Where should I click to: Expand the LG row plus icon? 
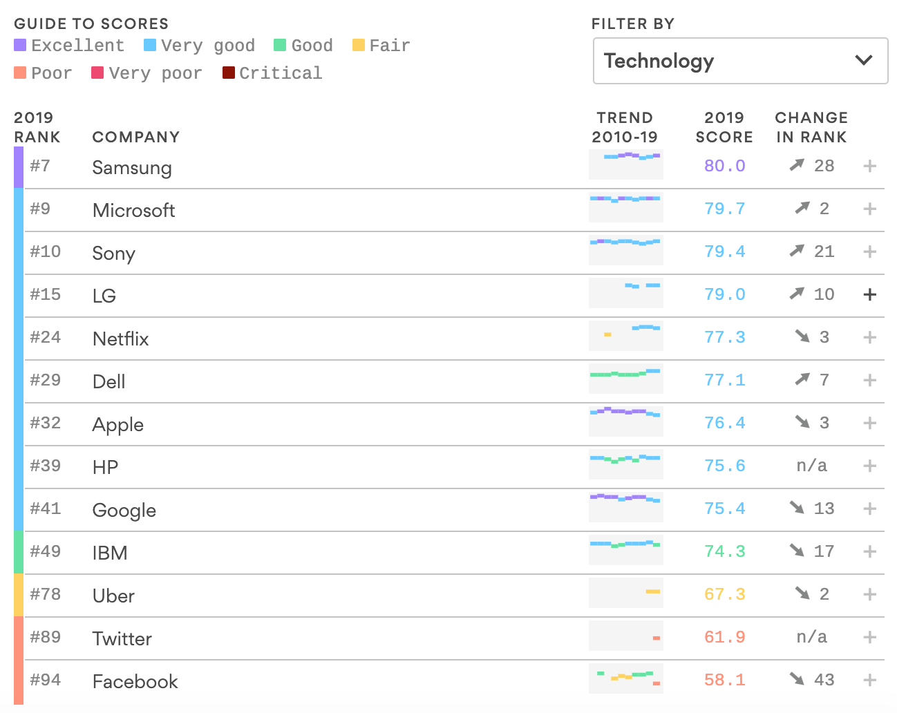tap(869, 294)
